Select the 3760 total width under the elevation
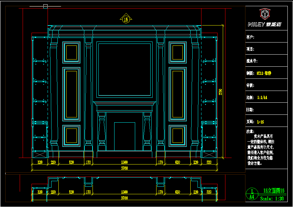Screen dimensions: 293x207 [124, 168]
